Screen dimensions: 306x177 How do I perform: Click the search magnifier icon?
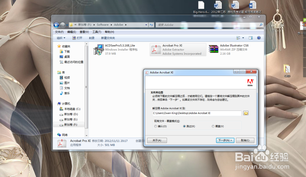click(261, 25)
